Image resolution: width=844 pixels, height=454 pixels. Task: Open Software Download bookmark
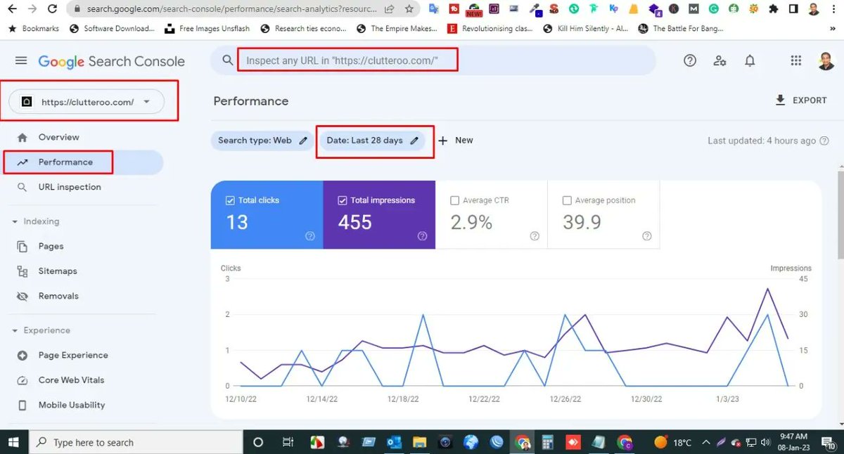[112, 29]
